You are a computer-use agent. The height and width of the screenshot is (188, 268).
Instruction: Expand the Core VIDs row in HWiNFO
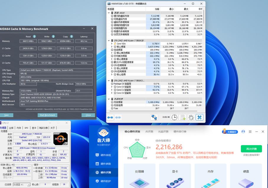[112, 43]
